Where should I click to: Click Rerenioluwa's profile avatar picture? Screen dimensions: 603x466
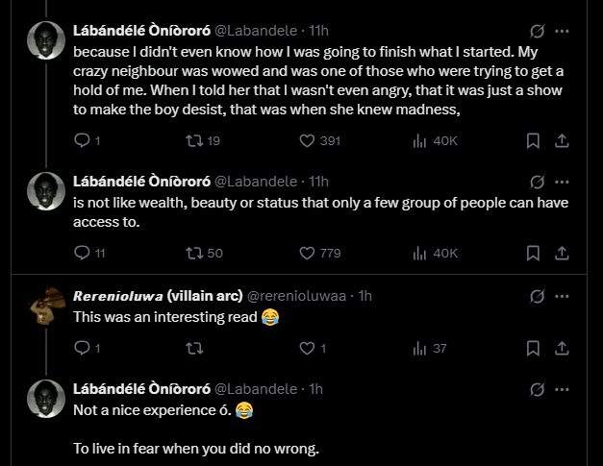(x=44, y=306)
